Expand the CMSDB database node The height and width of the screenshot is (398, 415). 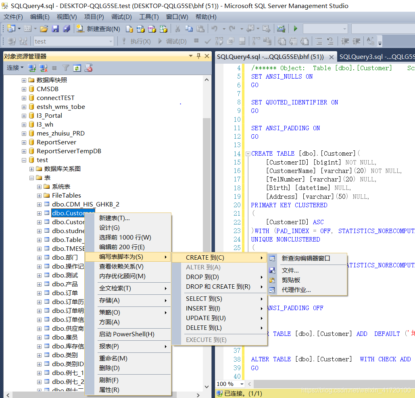coord(24,90)
